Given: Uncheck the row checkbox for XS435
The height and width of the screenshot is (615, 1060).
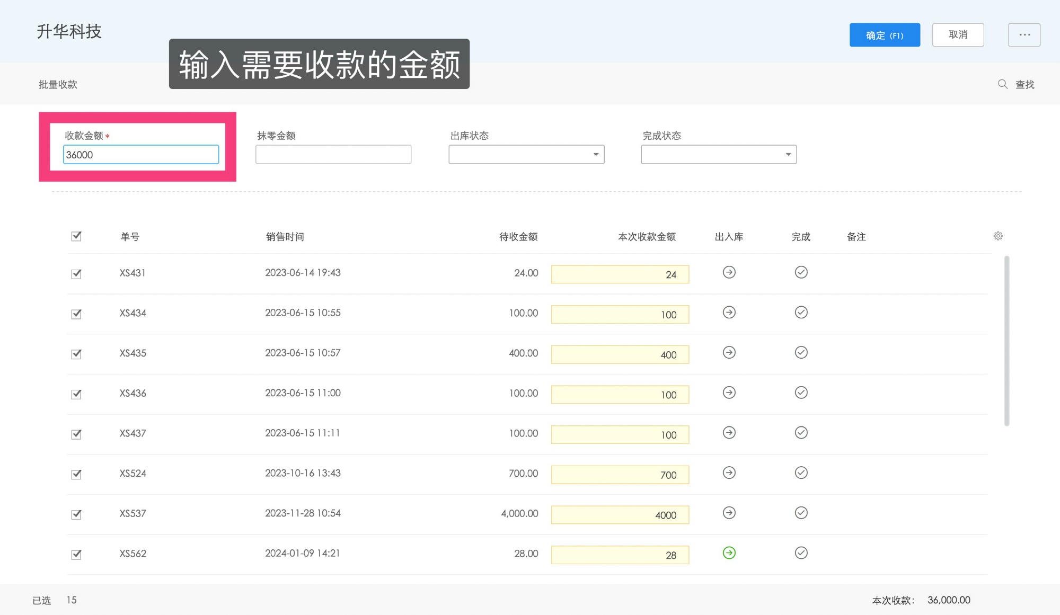Looking at the screenshot, I should pyautogui.click(x=76, y=353).
